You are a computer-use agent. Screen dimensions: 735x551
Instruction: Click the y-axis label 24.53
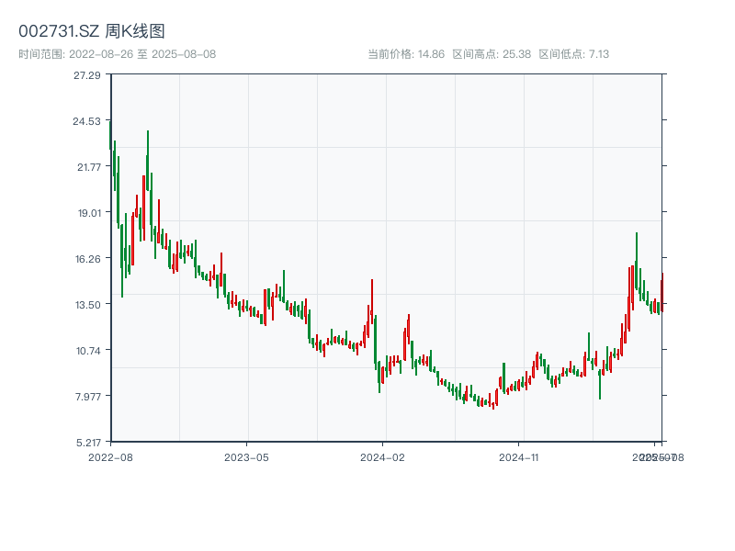pos(87,122)
